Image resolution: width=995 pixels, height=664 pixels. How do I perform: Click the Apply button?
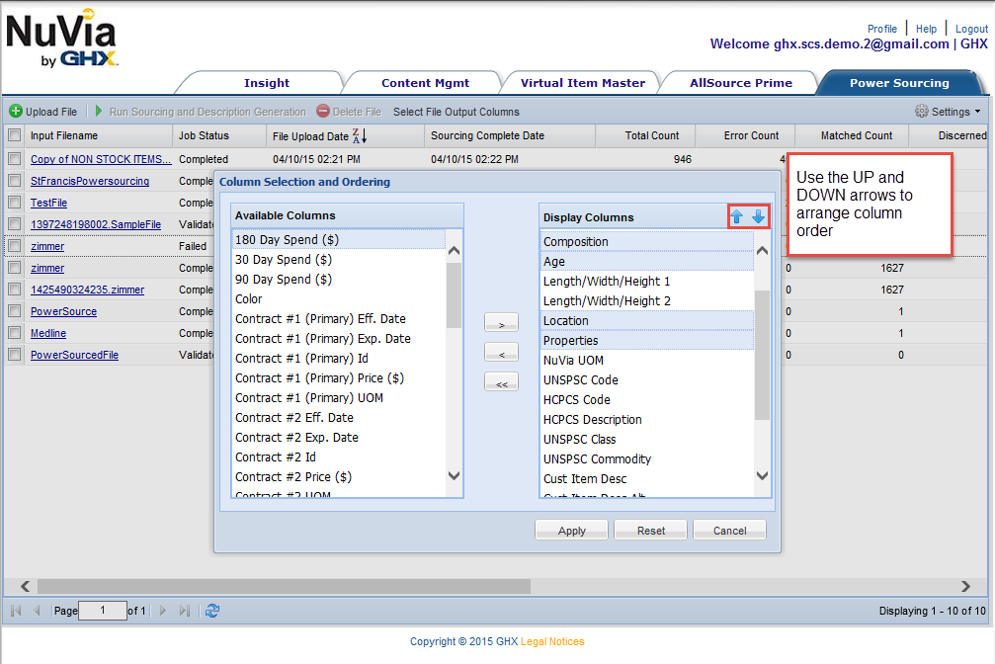[x=572, y=530]
